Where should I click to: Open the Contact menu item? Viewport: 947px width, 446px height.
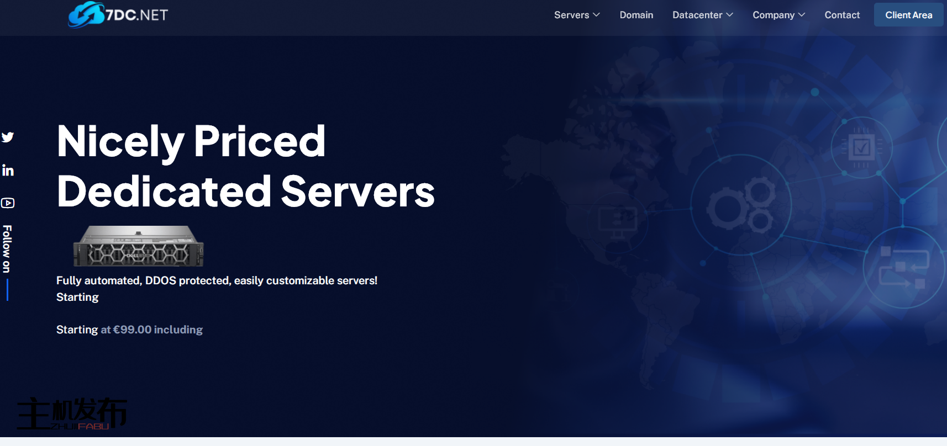pyautogui.click(x=842, y=15)
